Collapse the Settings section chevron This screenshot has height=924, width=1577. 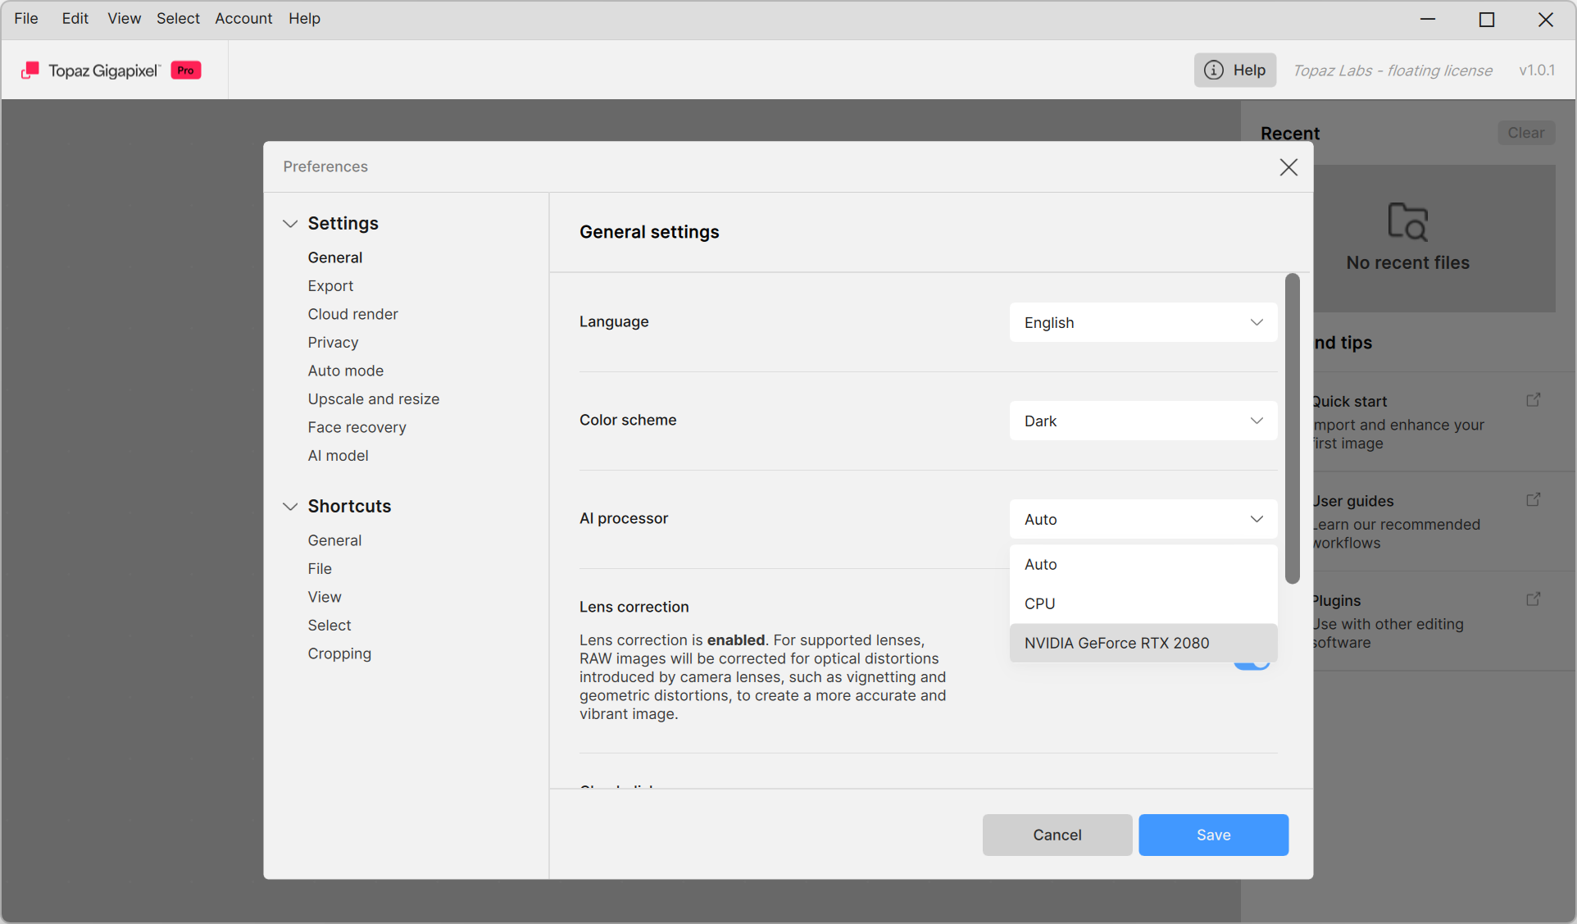coord(289,224)
